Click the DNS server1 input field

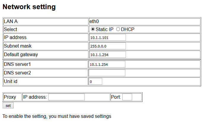107,64
